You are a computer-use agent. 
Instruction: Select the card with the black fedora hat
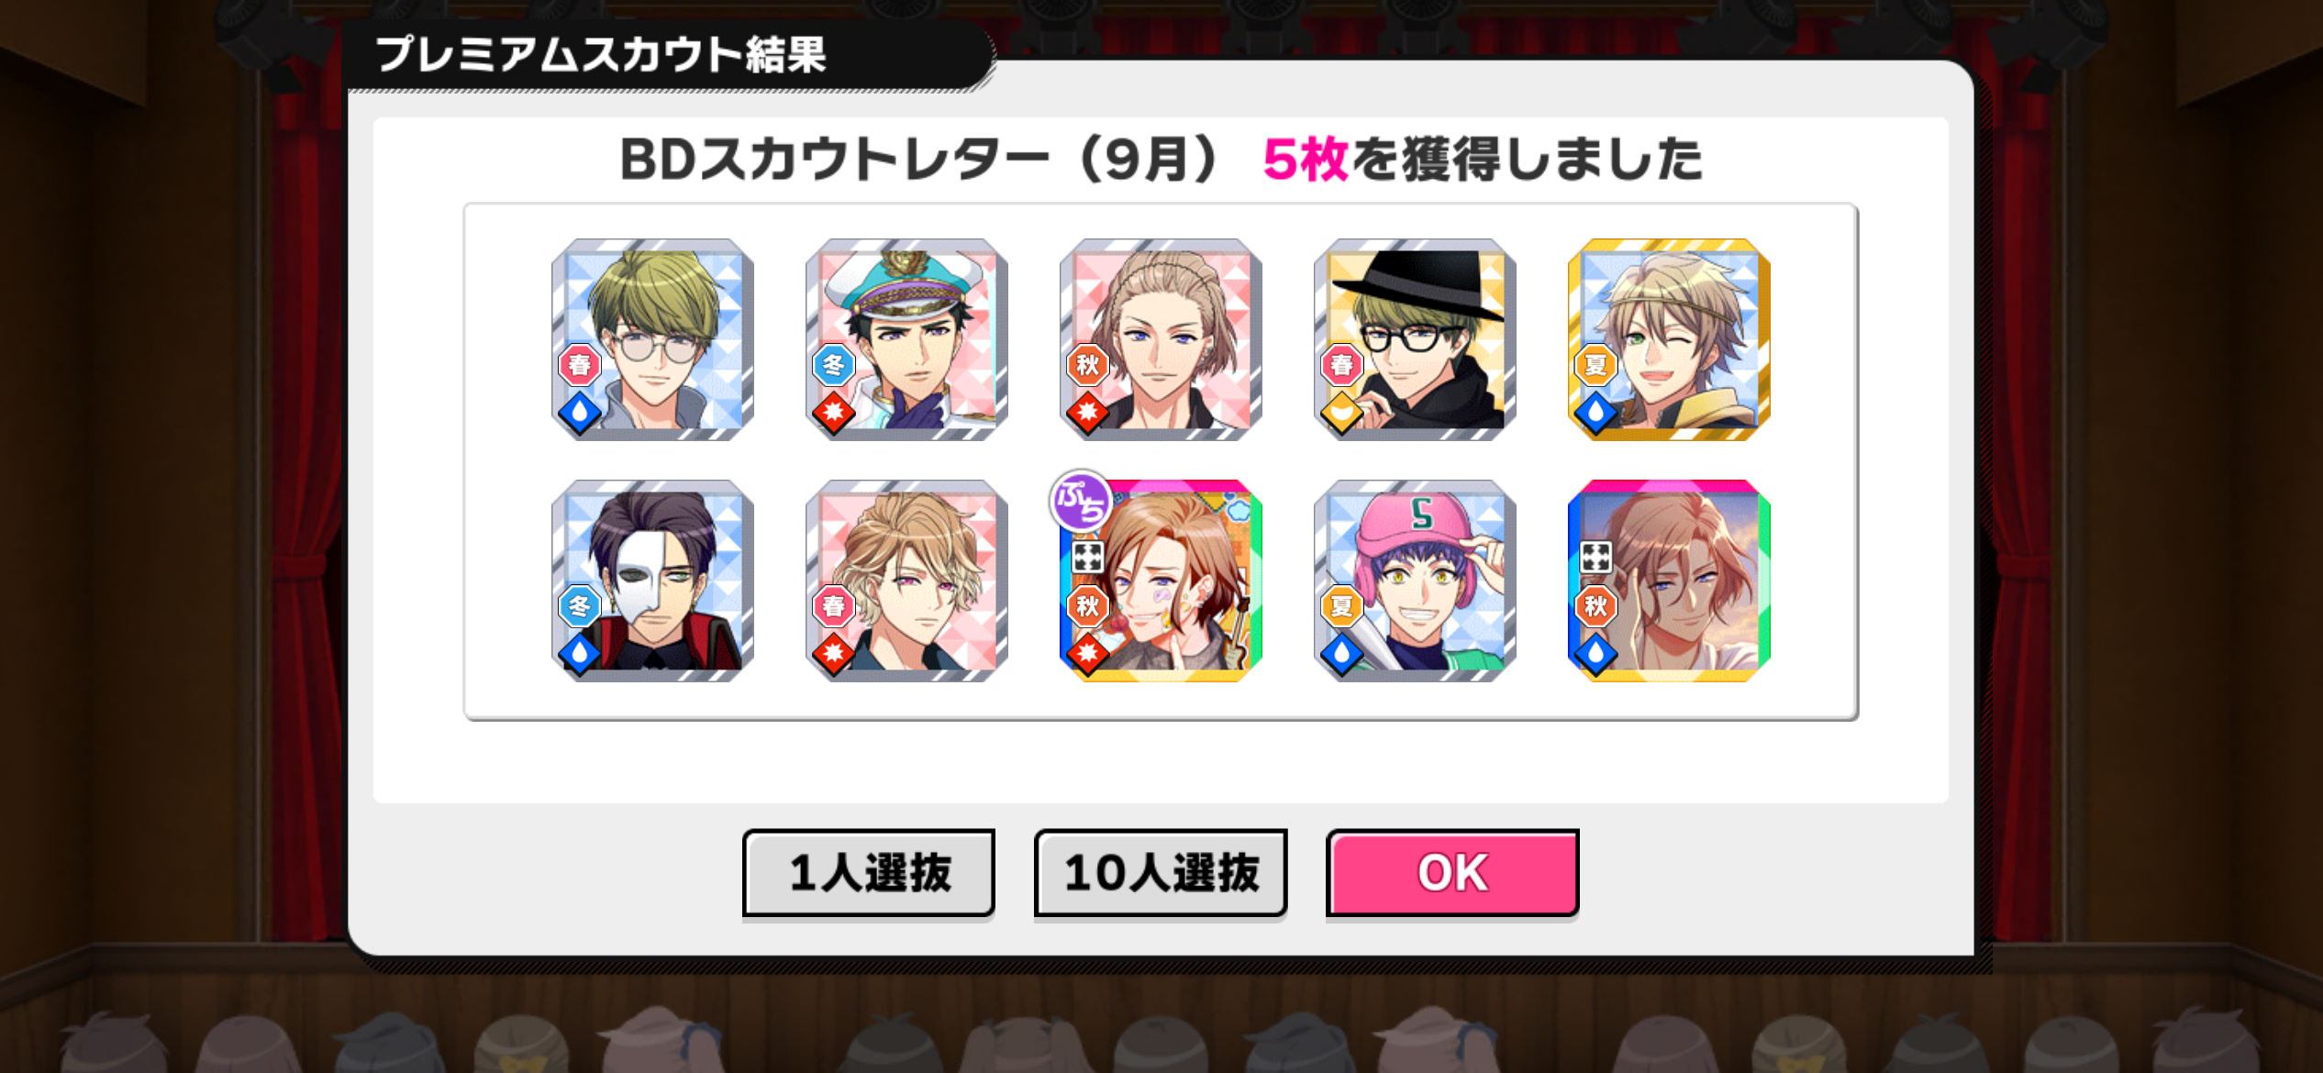(1415, 339)
